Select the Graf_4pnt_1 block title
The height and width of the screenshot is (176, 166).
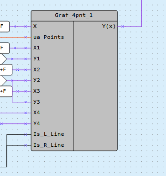tap(74, 16)
